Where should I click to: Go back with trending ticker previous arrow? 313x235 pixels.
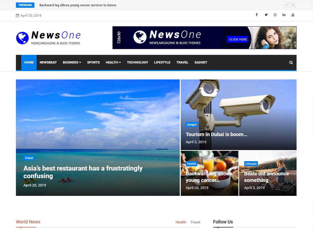287,5
